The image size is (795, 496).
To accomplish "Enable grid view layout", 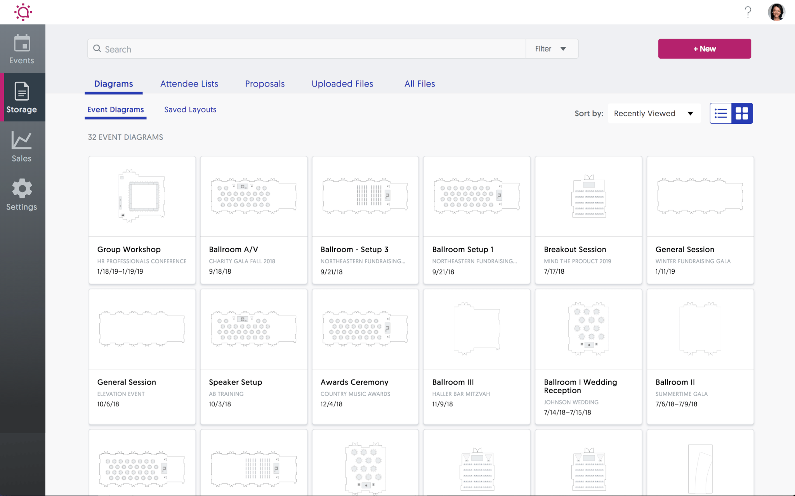I will point(742,113).
